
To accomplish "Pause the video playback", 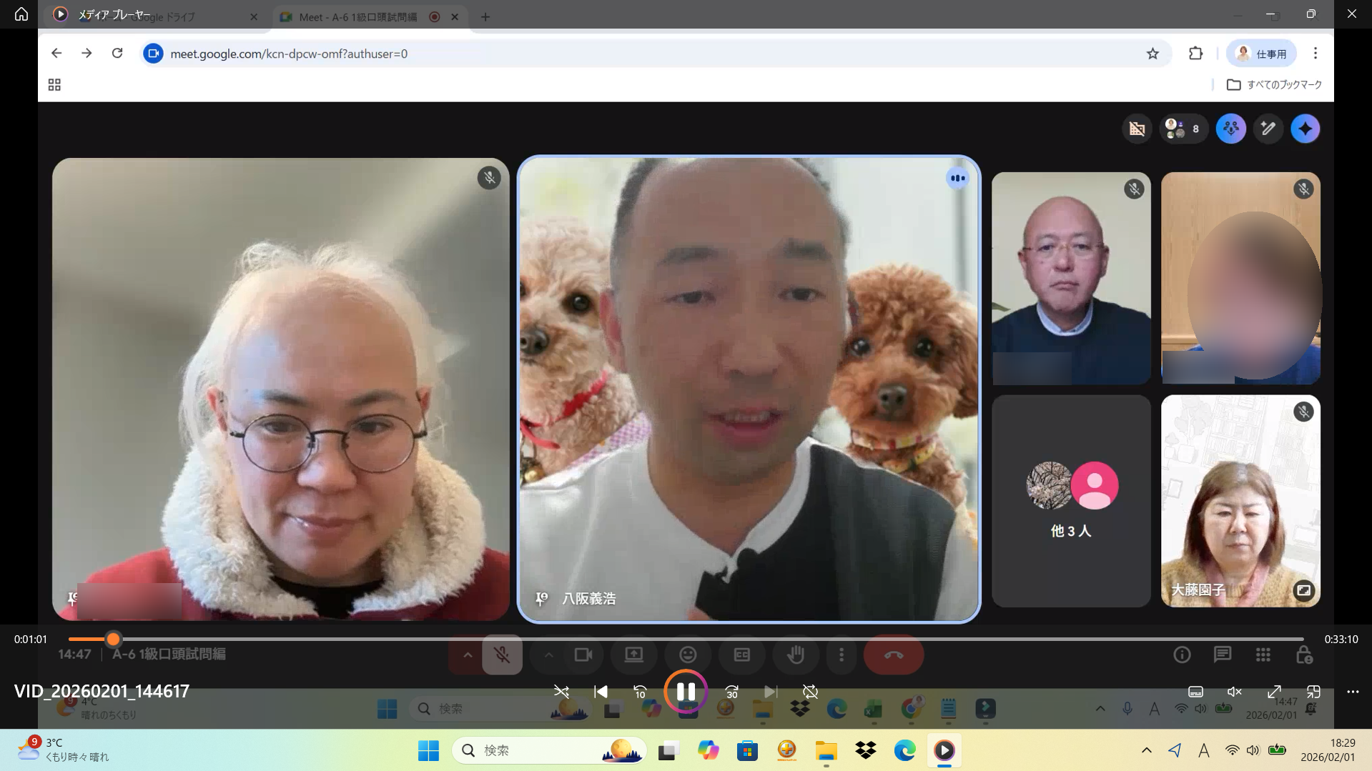I will point(685,691).
